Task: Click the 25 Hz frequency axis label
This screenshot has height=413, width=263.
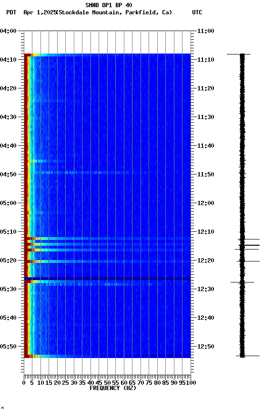Action: click(x=65, y=383)
